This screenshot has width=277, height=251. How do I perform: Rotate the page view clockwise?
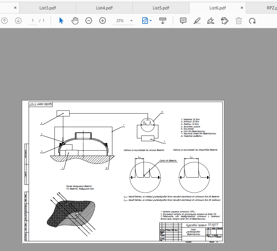[252, 21]
